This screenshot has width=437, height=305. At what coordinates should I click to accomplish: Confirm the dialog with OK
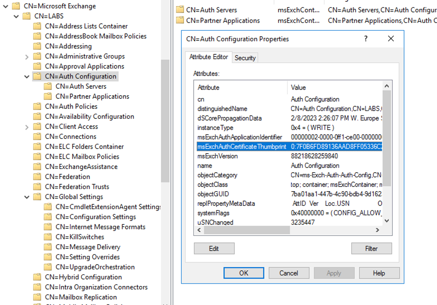(244, 273)
